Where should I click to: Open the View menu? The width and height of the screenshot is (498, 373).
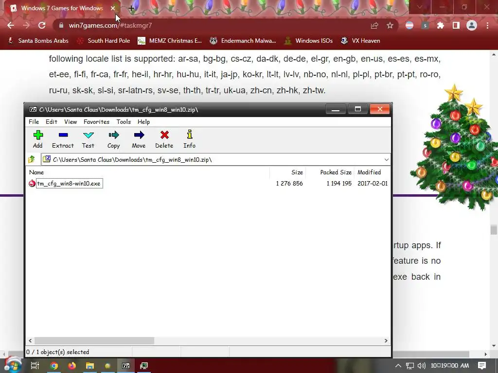pyautogui.click(x=71, y=122)
